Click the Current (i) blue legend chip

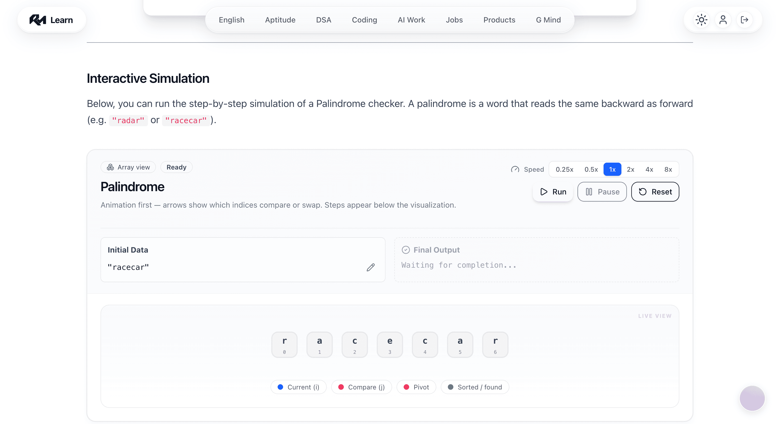tap(298, 387)
